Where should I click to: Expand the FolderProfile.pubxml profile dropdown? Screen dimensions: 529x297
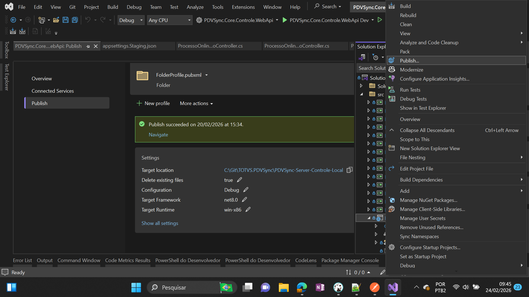coord(206,75)
